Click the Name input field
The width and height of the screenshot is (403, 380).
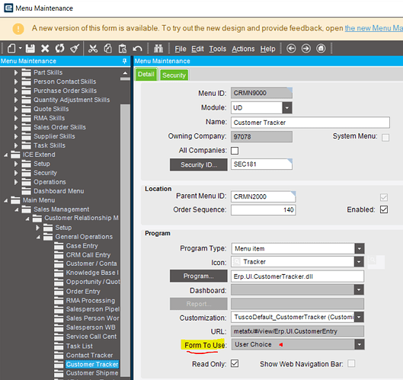[310, 123]
